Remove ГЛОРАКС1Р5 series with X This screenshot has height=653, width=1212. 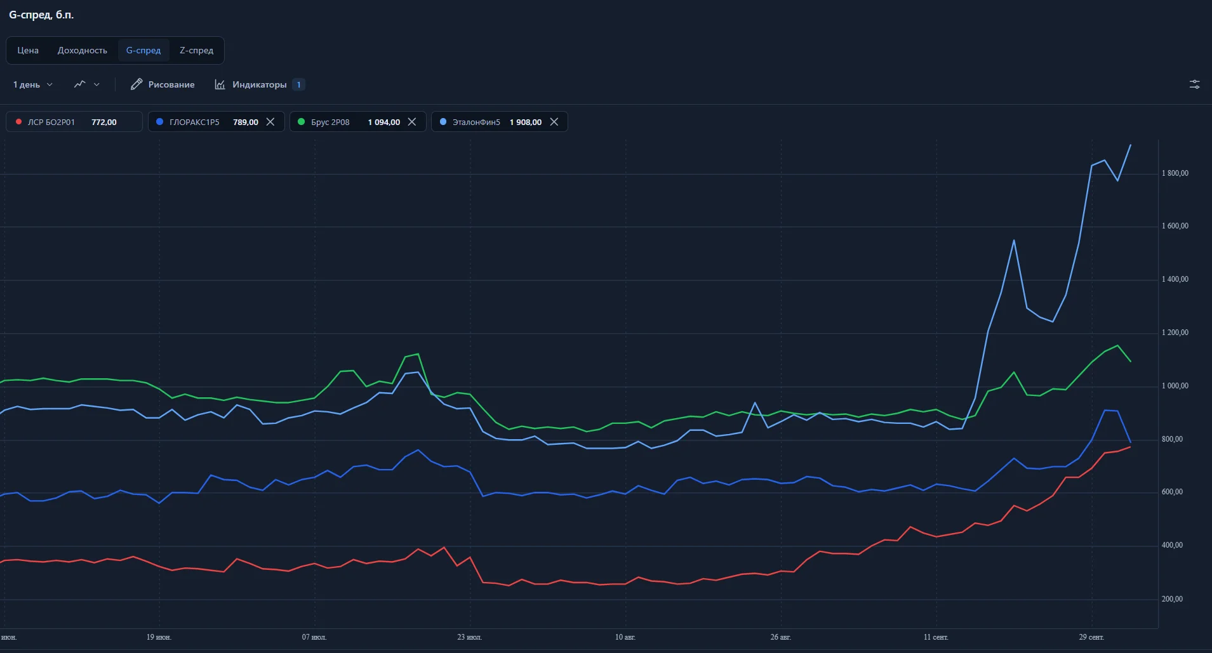(270, 122)
